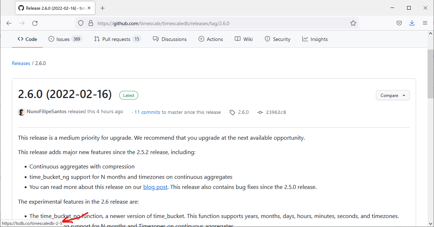Image resolution: width=434 pixels, height=227 pixels.
Task: Open the Firefox hamburger menu
Action: coord(425,23)
